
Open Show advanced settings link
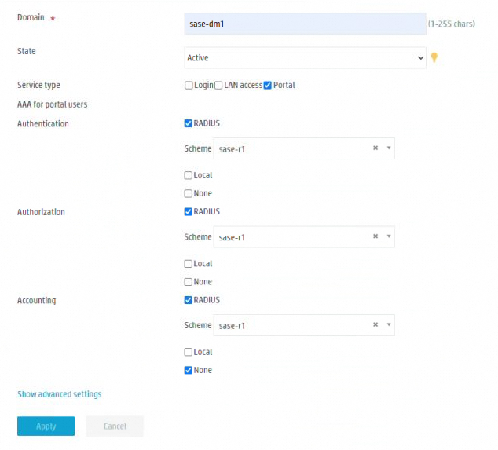click(x=60, y=394)
